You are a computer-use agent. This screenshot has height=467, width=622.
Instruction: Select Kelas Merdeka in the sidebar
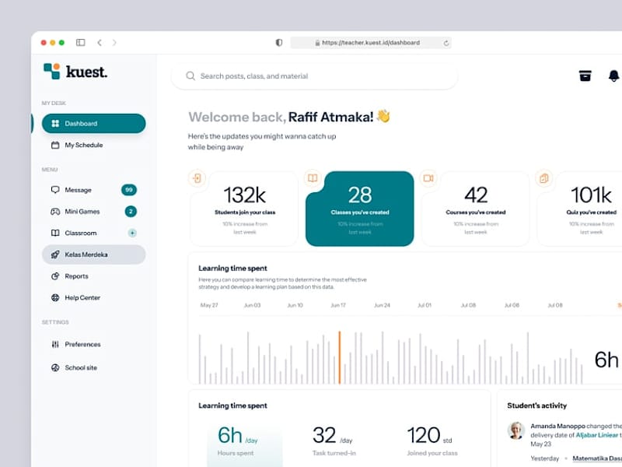pos(93,255)
